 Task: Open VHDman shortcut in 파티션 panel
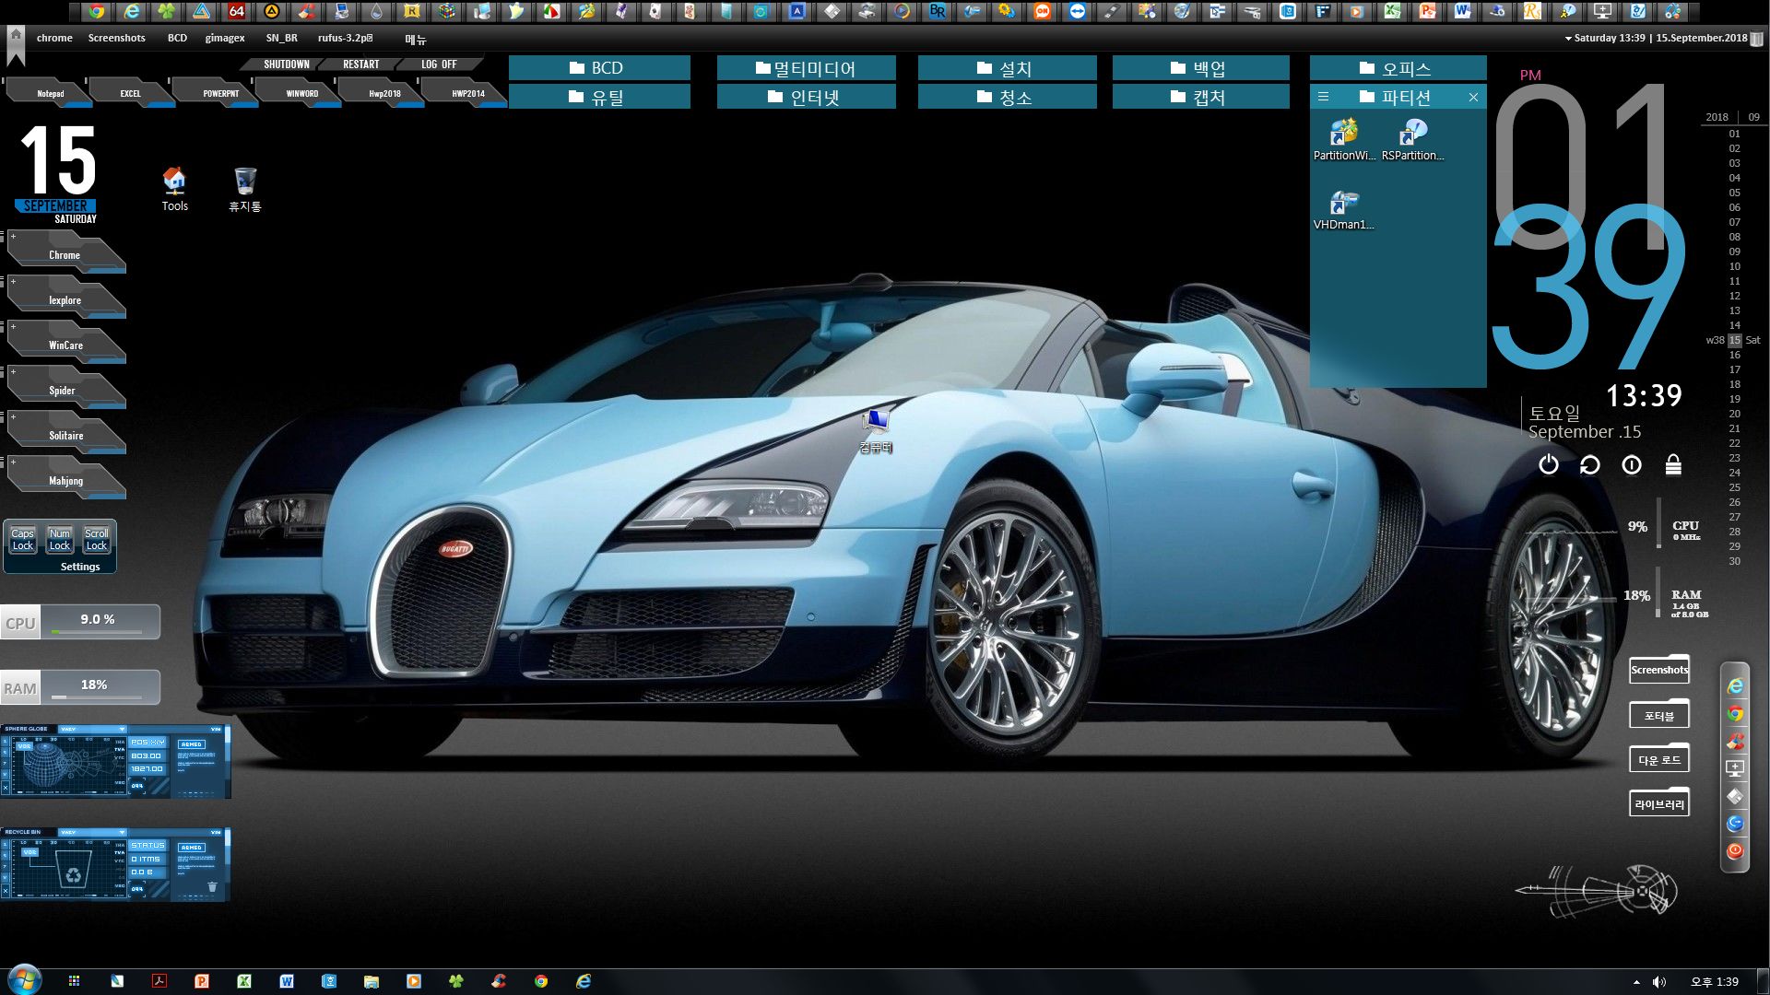point(1344,210)
